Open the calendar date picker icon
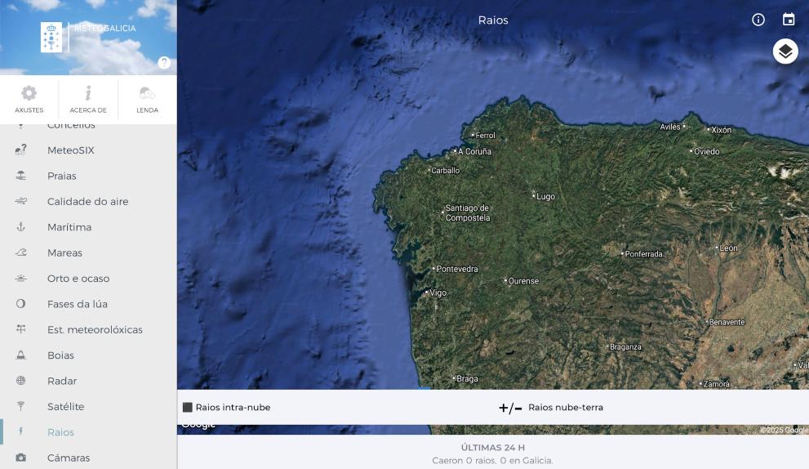Viewport: 809px width, 469px height. (789, 20)
